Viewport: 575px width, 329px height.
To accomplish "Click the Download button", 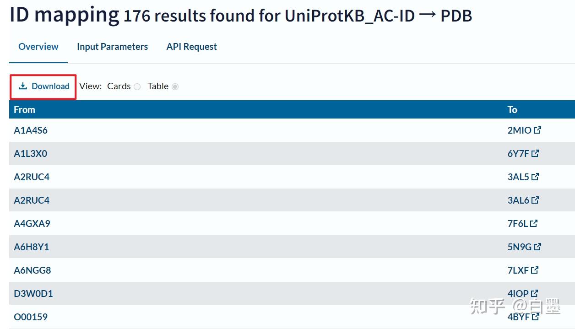I will point(43,86).
